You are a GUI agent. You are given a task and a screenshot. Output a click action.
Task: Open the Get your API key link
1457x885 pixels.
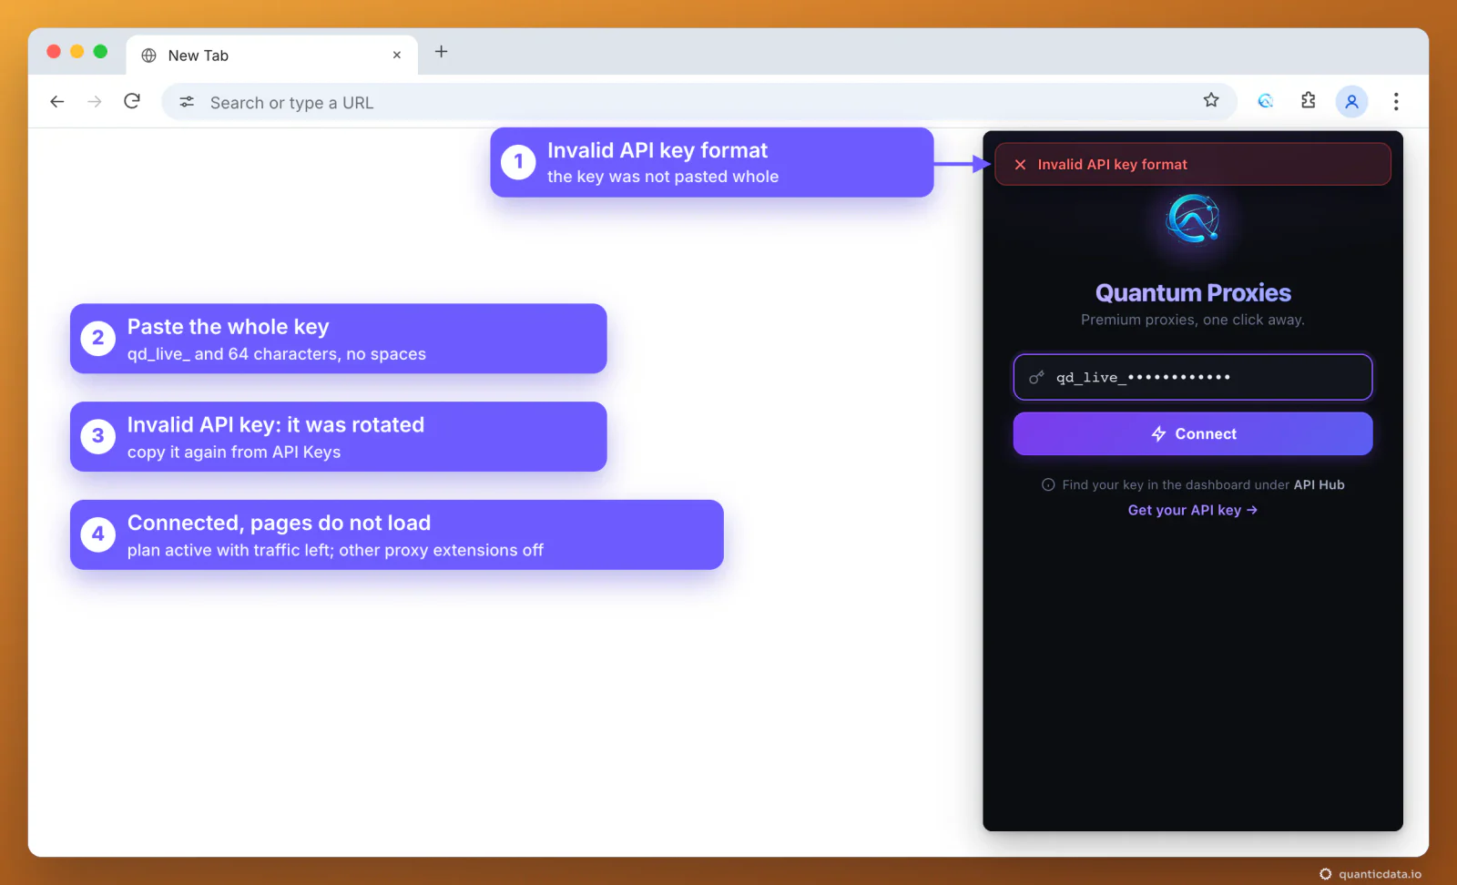pyautogui.click(x=1193, y=511)
